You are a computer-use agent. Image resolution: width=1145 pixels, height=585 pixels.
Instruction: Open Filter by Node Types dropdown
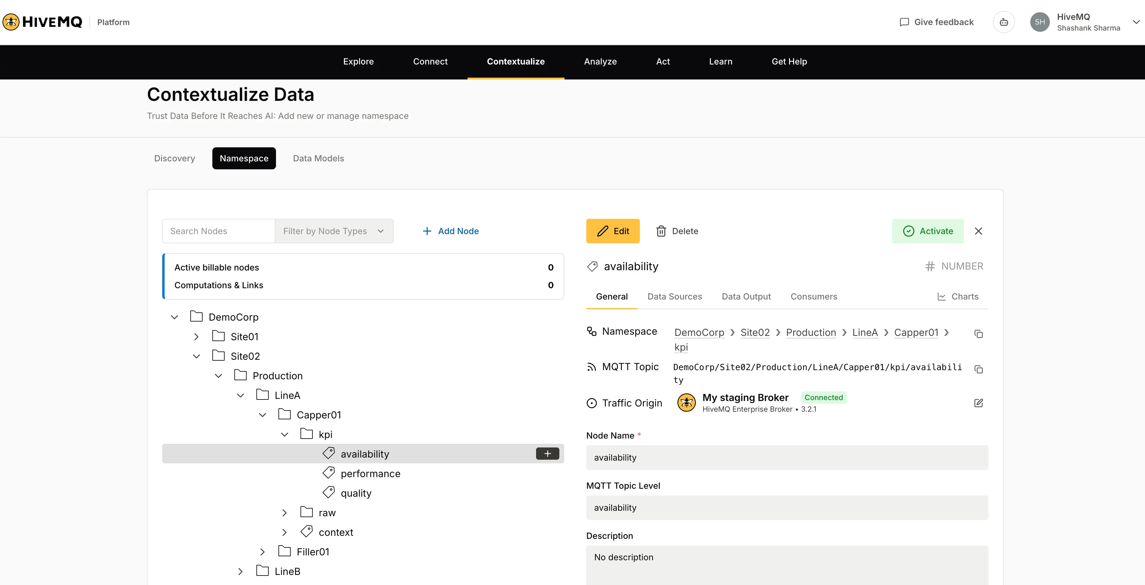click(334, 231)
